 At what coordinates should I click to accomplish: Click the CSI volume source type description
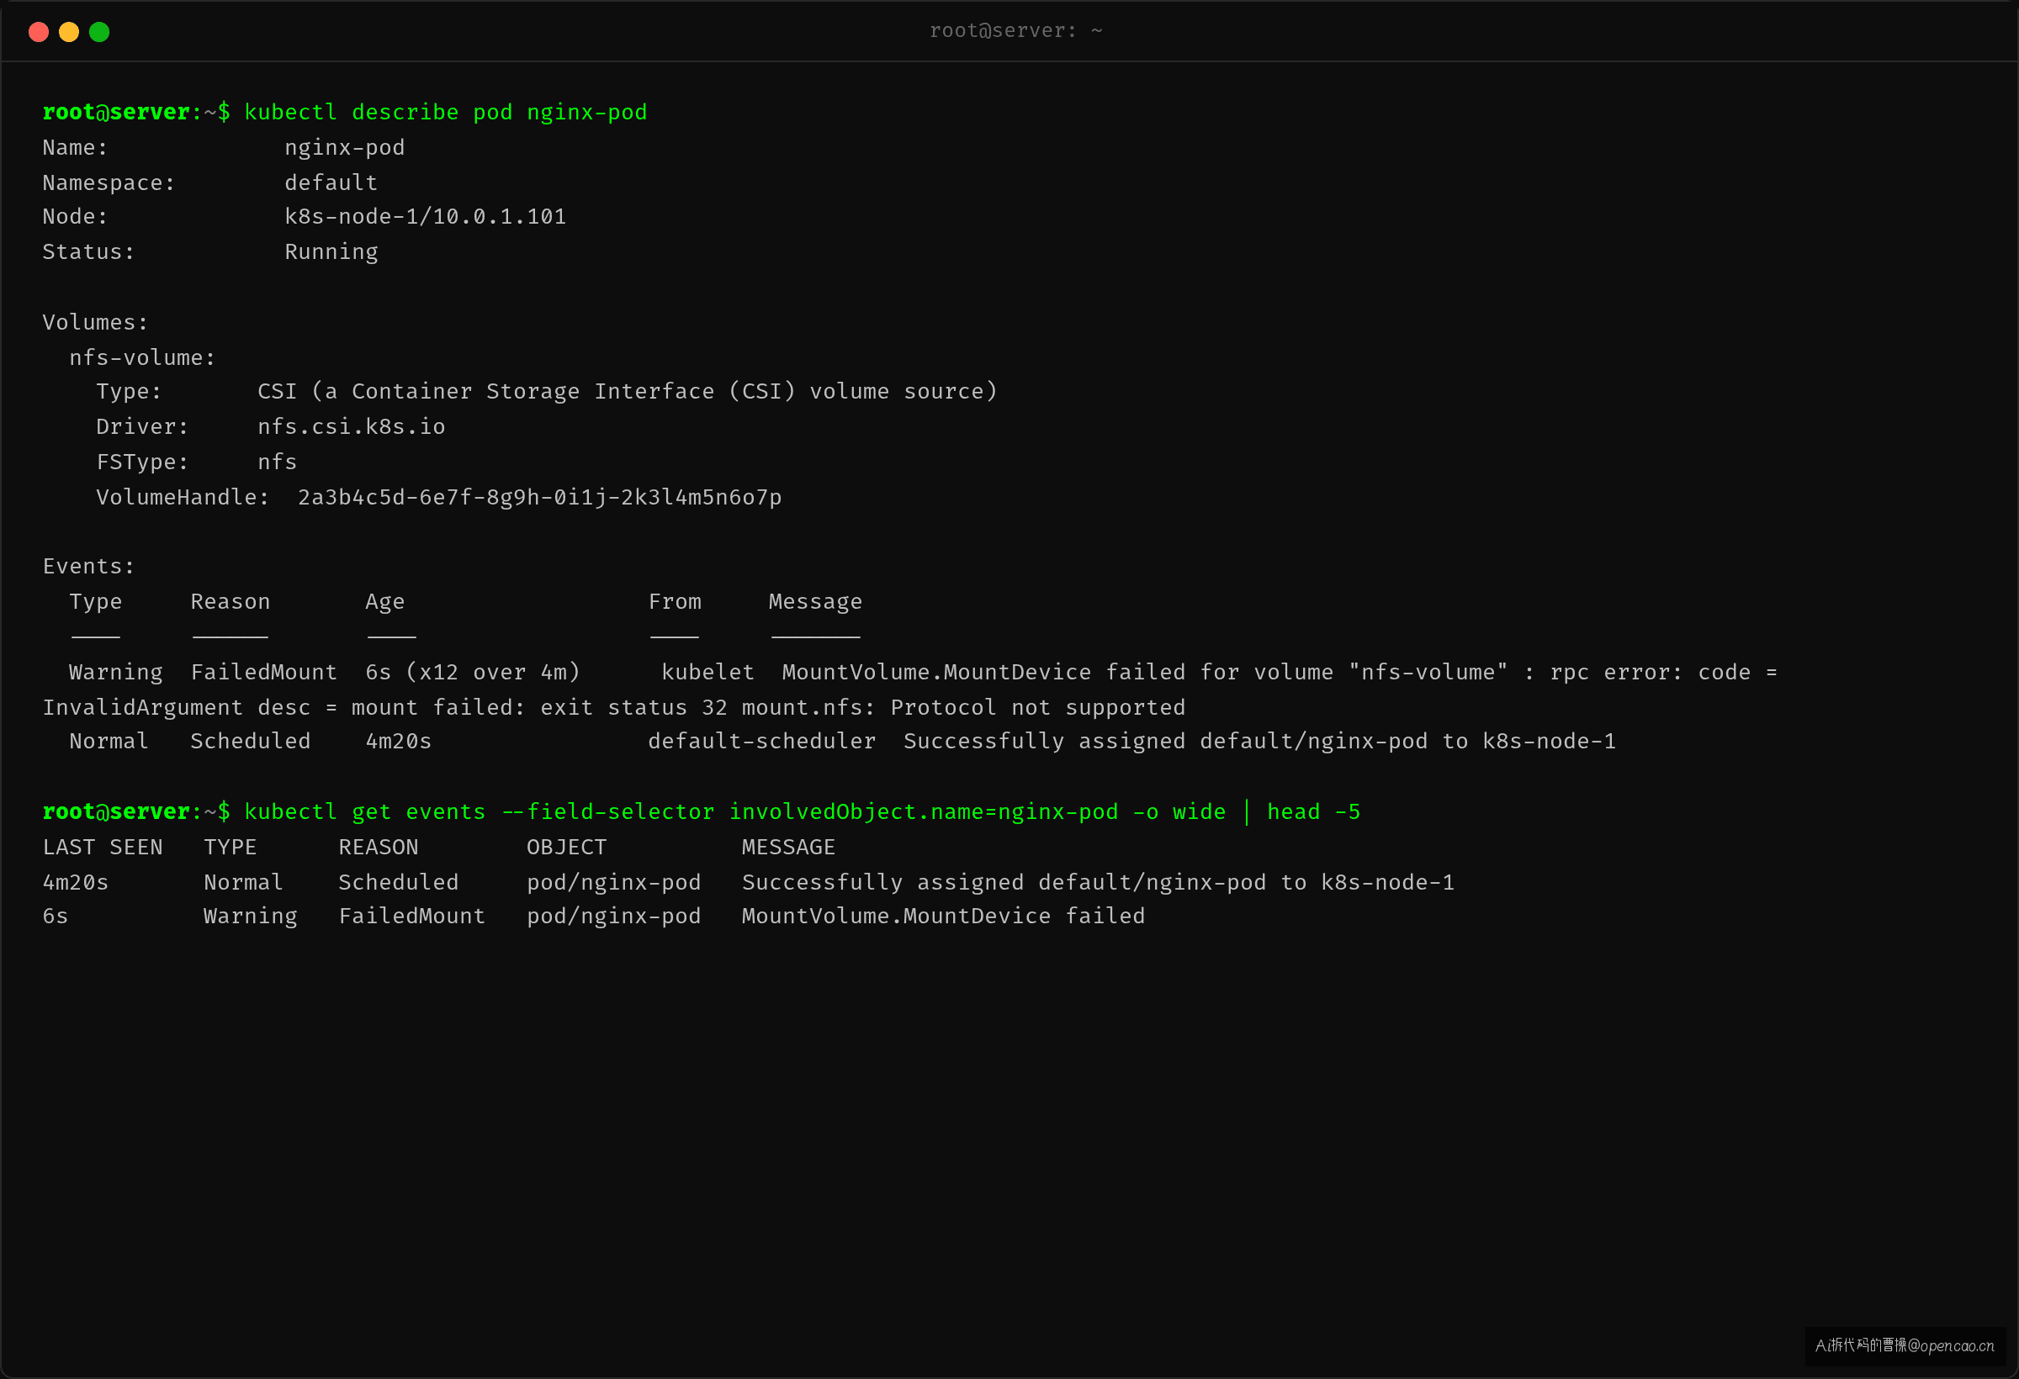tap(628, 392)
